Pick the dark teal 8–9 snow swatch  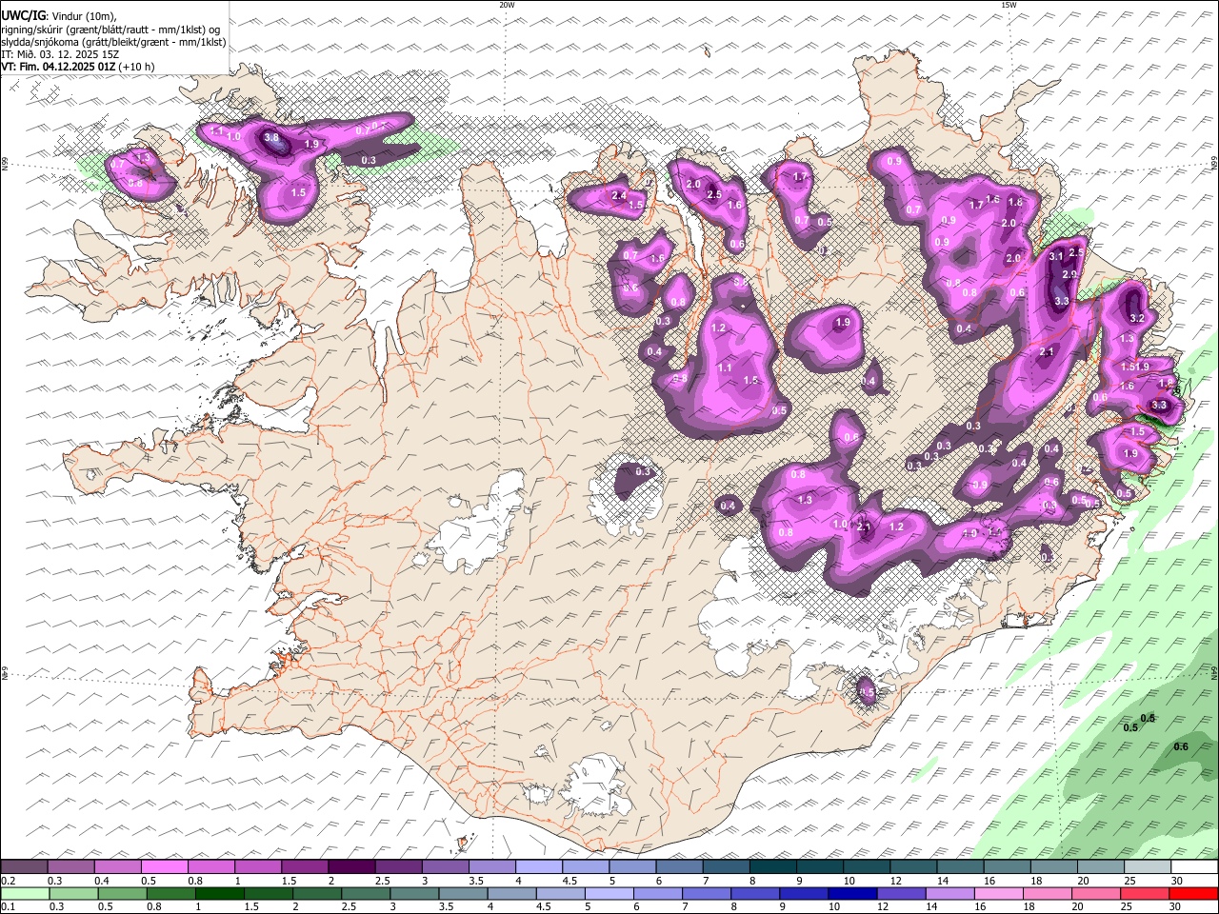tap(773, 867)
